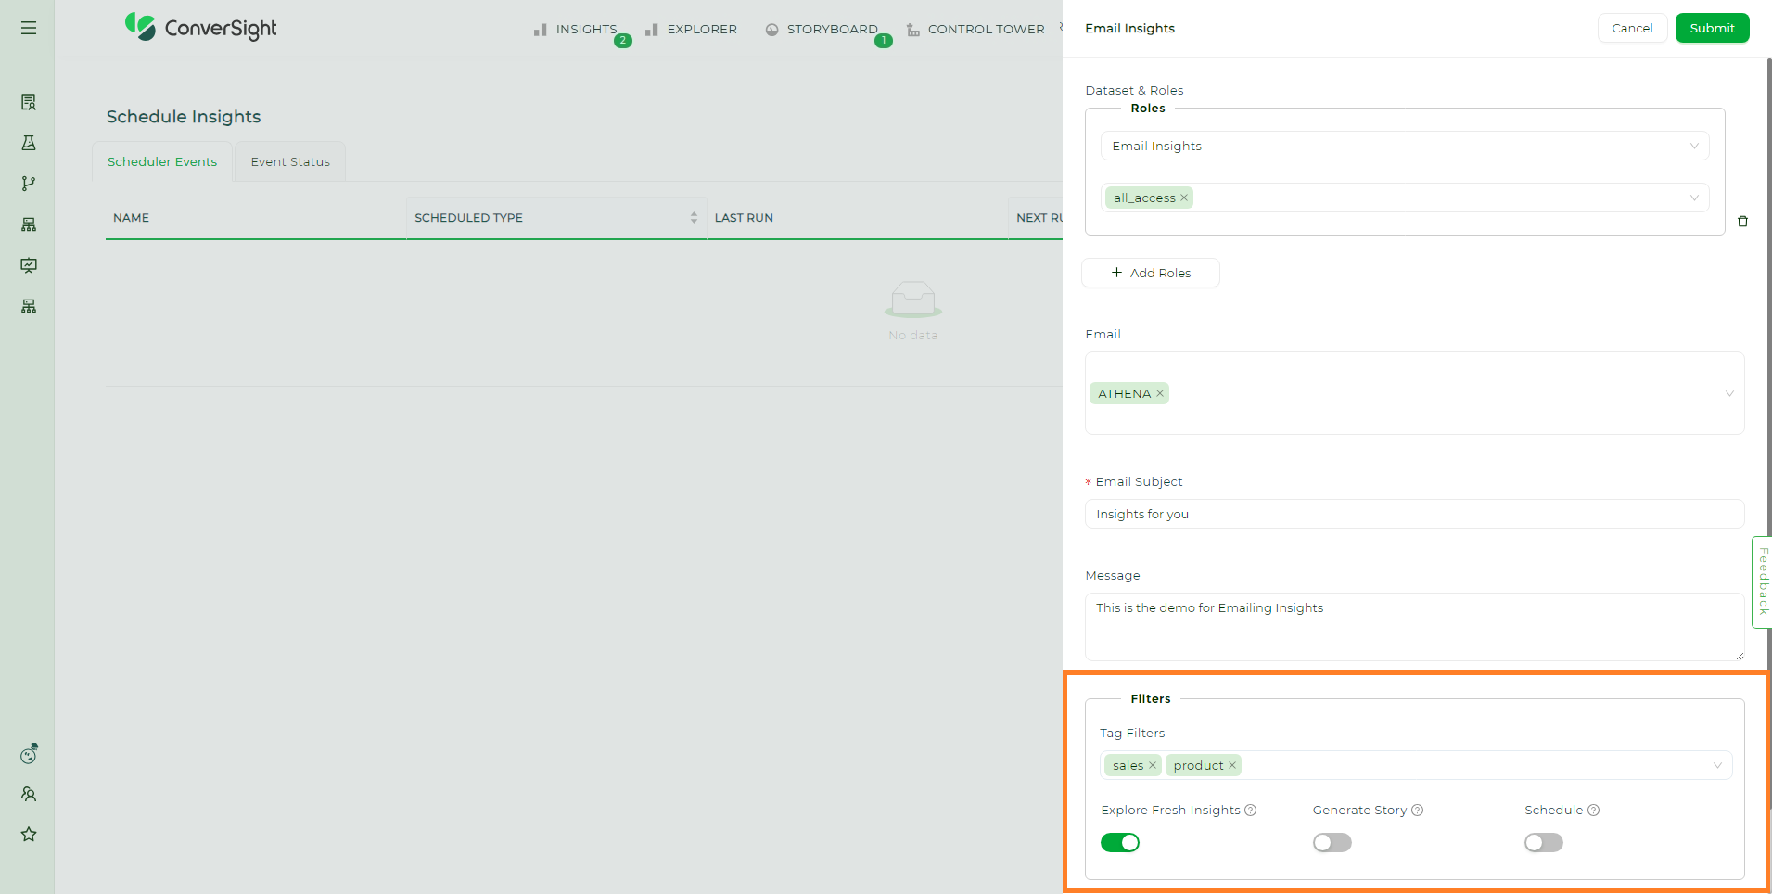
Task: Enable the Schedule toggle
Action: pyautogui.click(x=1544, y=842)
